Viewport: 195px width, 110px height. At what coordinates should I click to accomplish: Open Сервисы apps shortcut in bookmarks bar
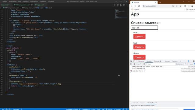click(135, 9)
